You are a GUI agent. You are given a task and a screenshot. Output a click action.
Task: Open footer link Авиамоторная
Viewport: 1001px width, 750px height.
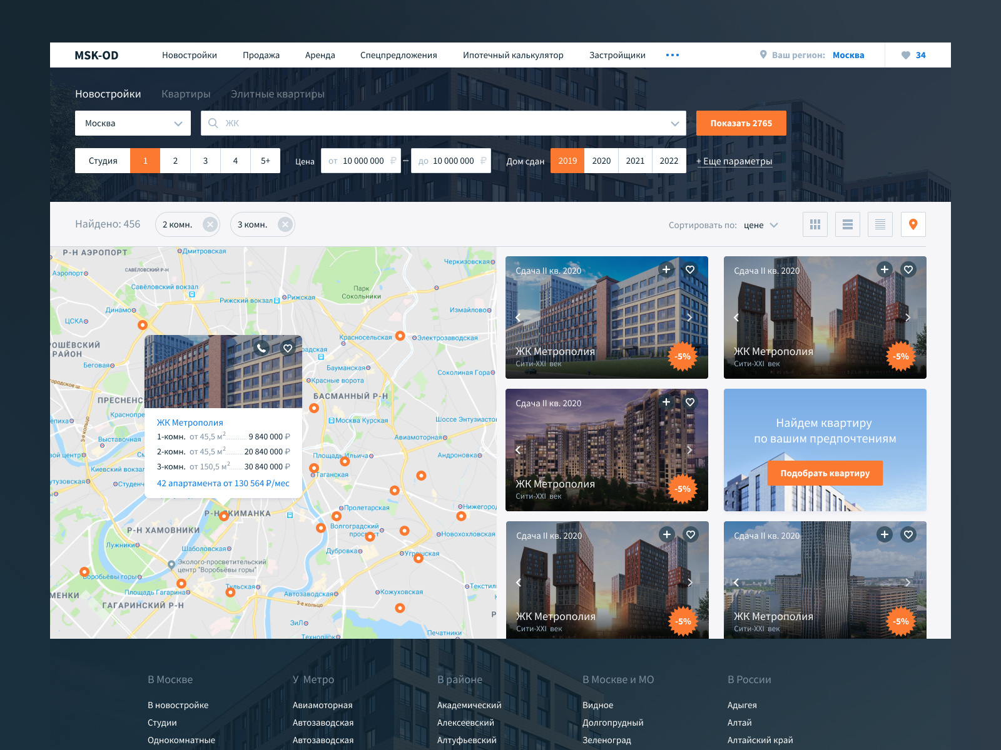coord(323,705)
